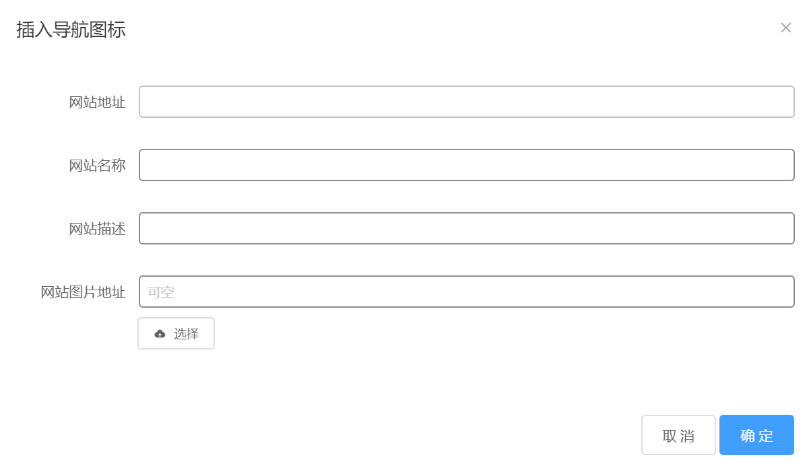Confirm with the blue 确定 button

pos(756,435)
